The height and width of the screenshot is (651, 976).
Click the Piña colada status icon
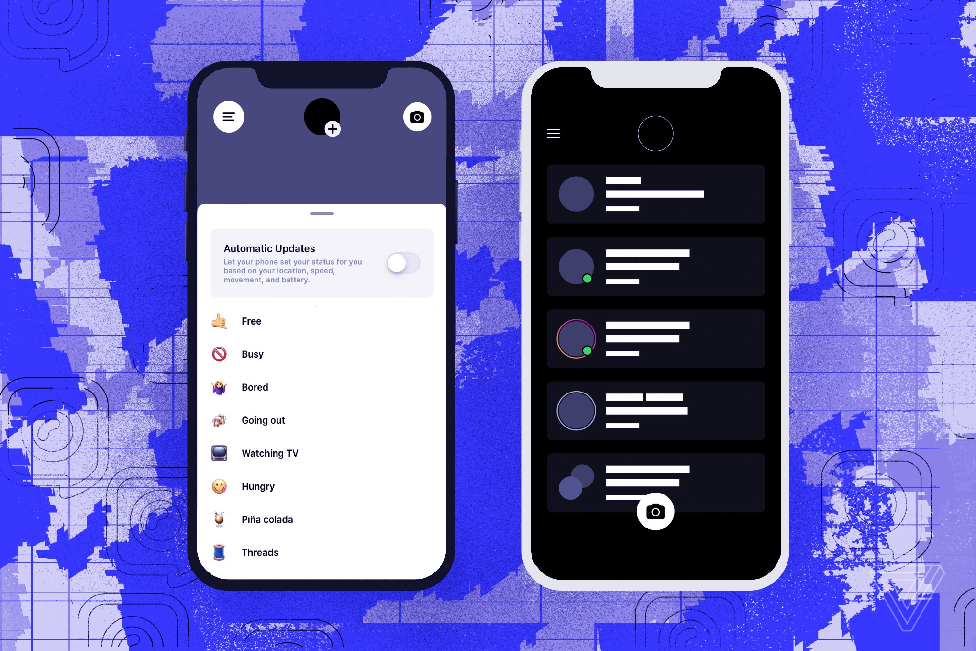tap(222, 518)
